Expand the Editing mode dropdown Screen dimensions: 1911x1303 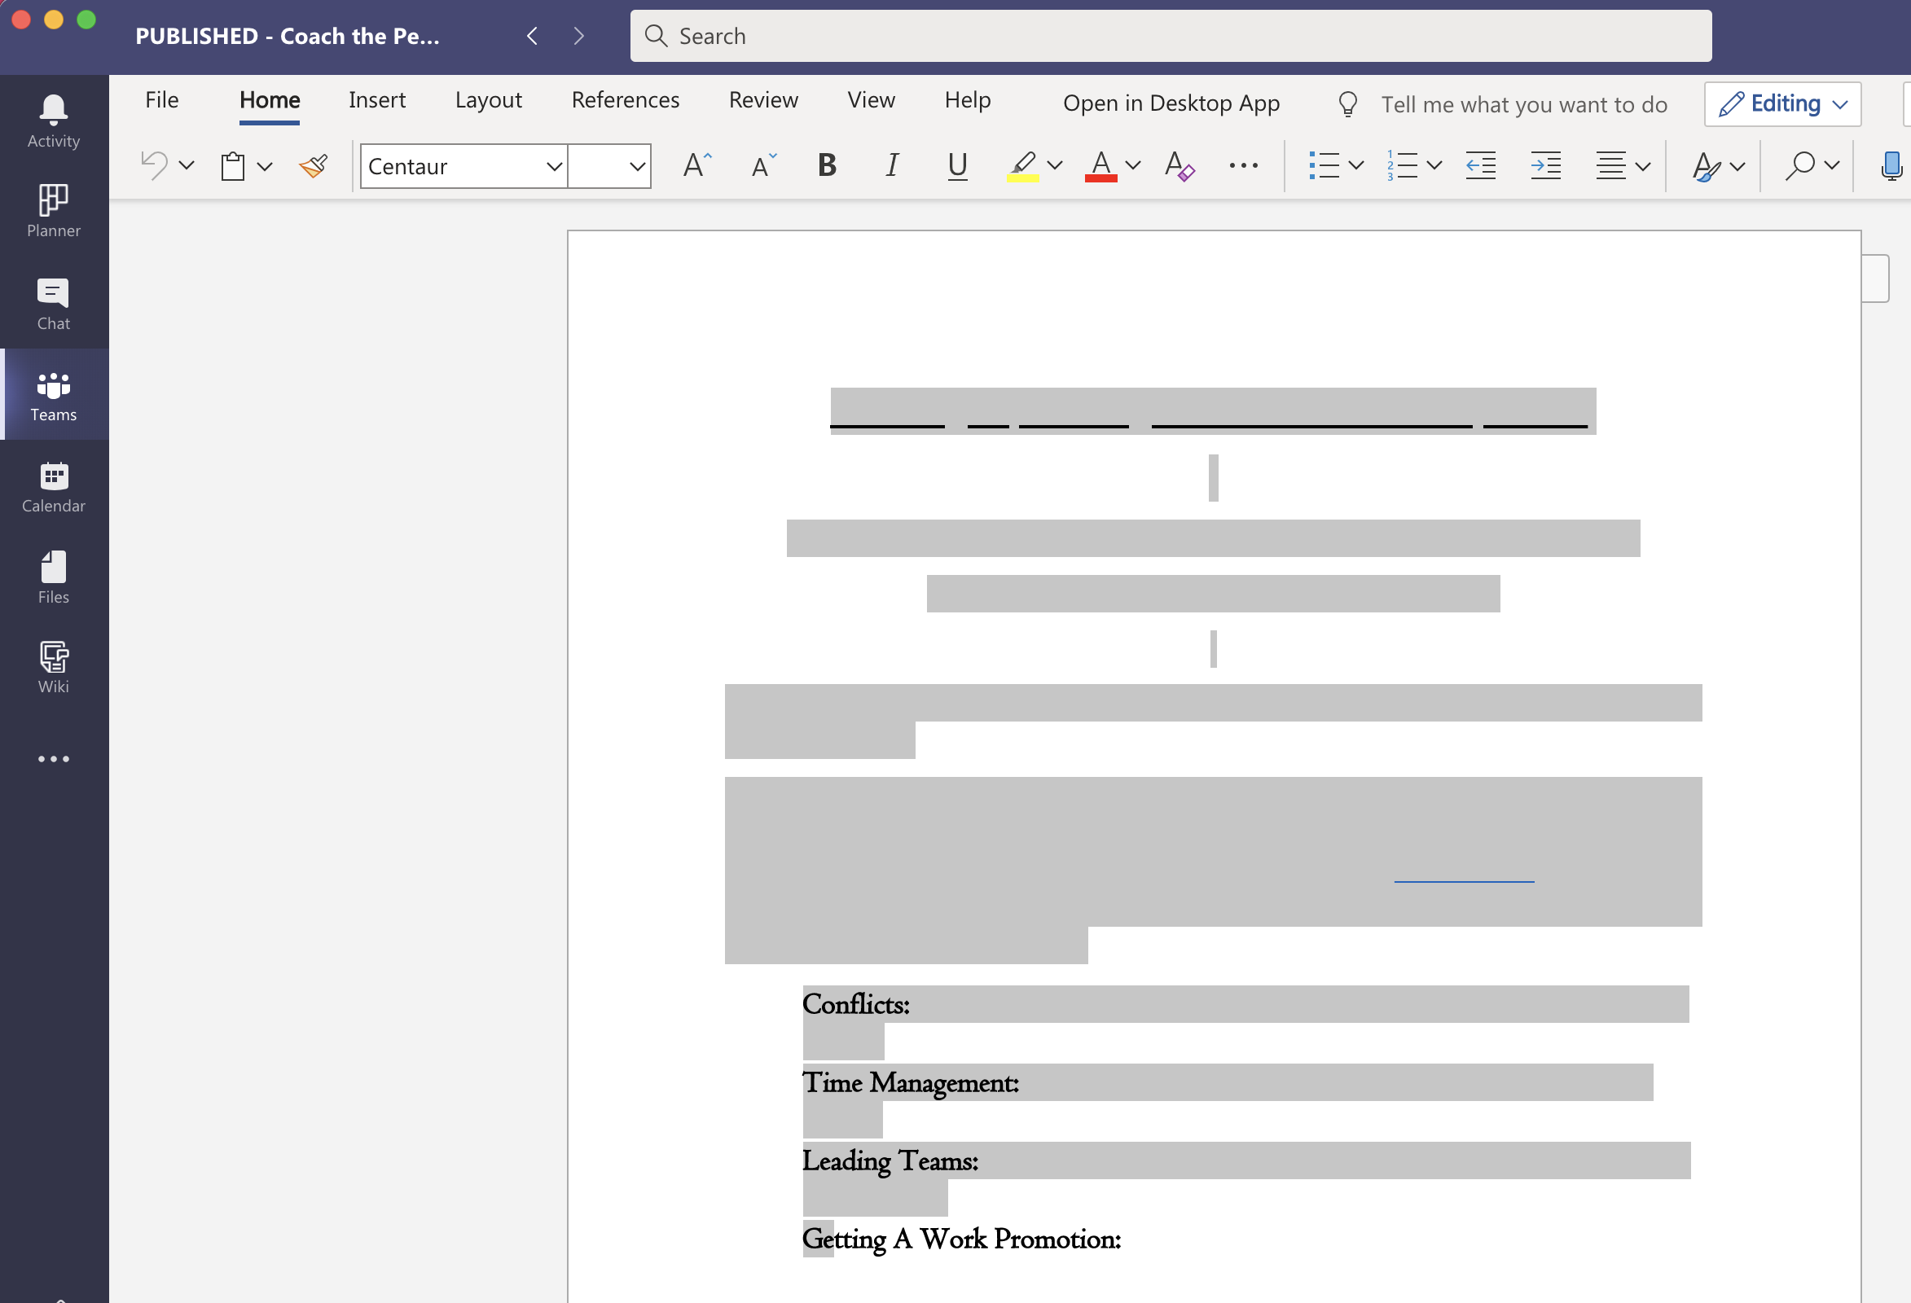(x=1840, y=103)
